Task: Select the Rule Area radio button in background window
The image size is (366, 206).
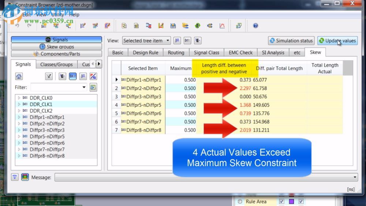Action: [x=240, y=201]
